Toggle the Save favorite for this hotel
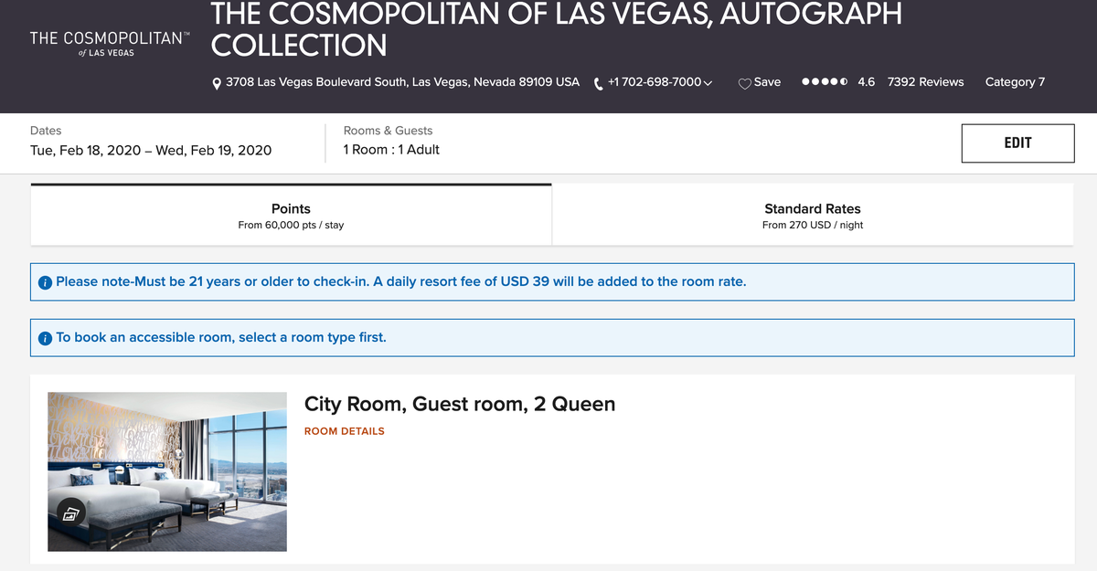This screenshot has height=571, width=1097. [760, 82]
